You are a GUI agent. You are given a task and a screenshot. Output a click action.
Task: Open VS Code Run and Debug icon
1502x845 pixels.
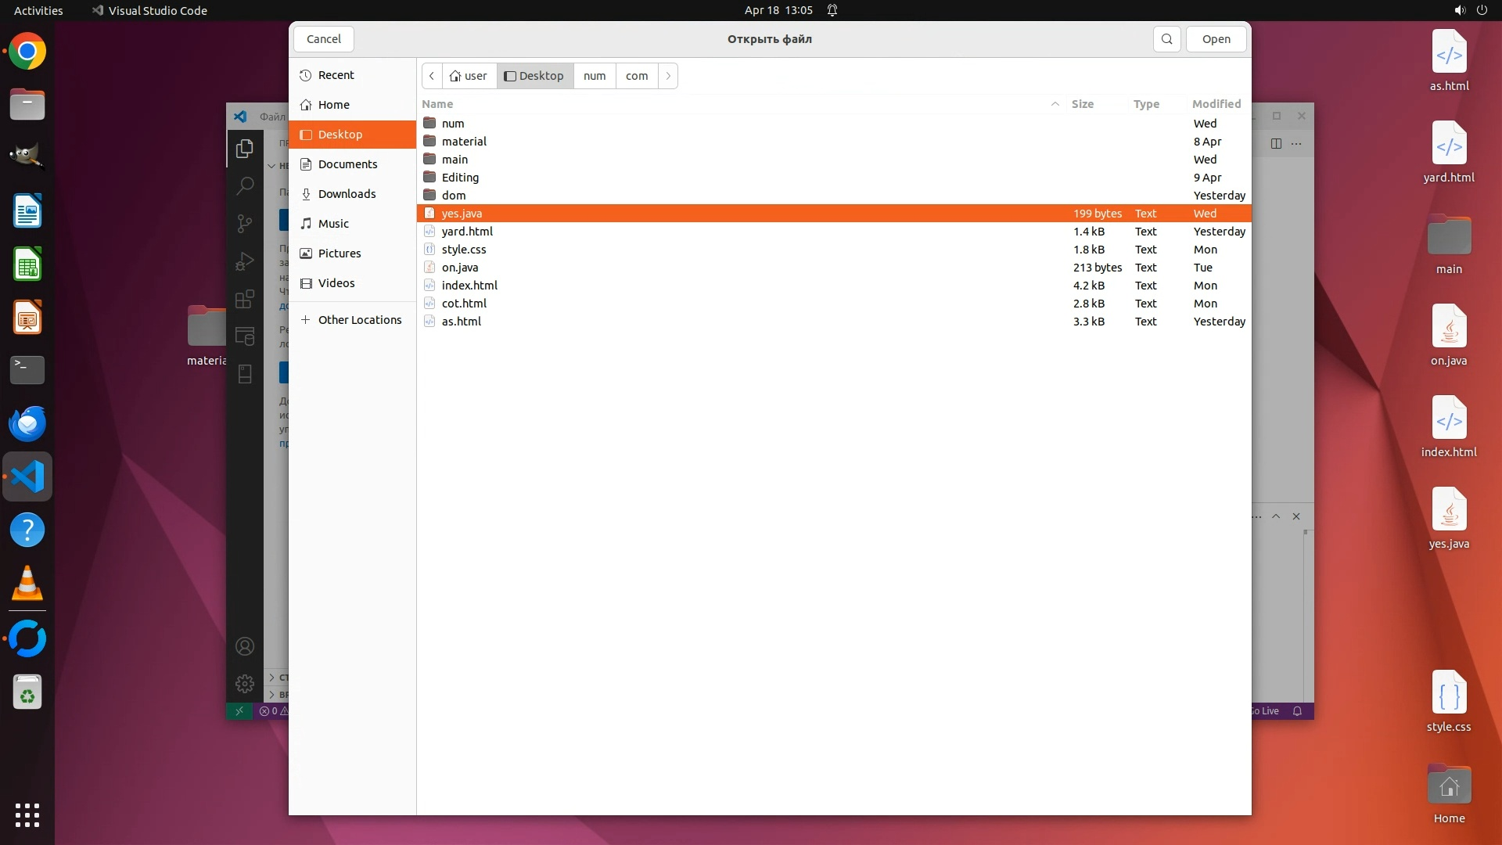click(x=245, y=261)
